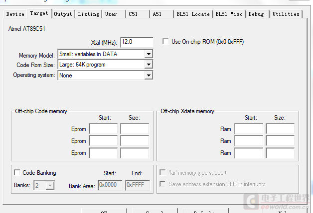This screenshot has width=313, height=213.
Task: Click first Eprom Size field
Action: (135, 129)
